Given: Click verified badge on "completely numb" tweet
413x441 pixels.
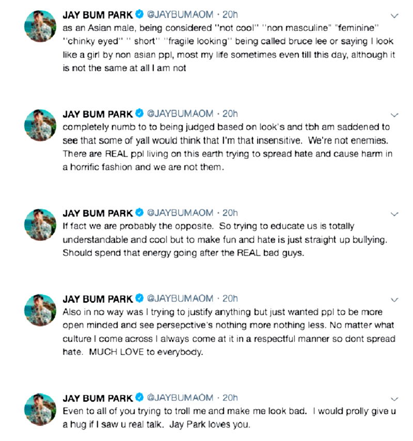Looking at the screenshot, I should point(139,113).
